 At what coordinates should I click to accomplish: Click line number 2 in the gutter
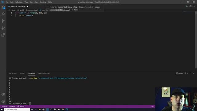11,15
